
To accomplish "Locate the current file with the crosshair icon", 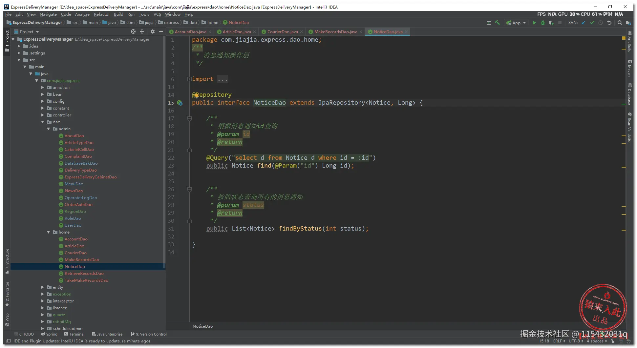I will [x=133, y=31].
